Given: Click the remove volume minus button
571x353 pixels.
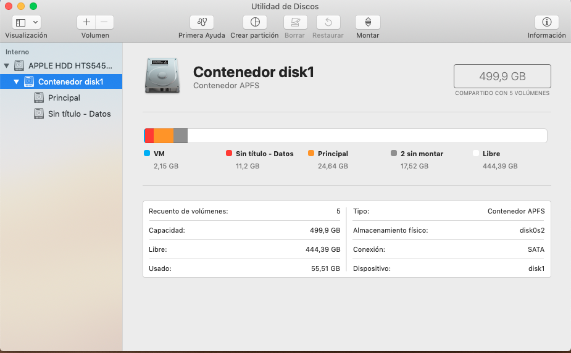Looking at the screenshot, I should click(x=104, y=22).
